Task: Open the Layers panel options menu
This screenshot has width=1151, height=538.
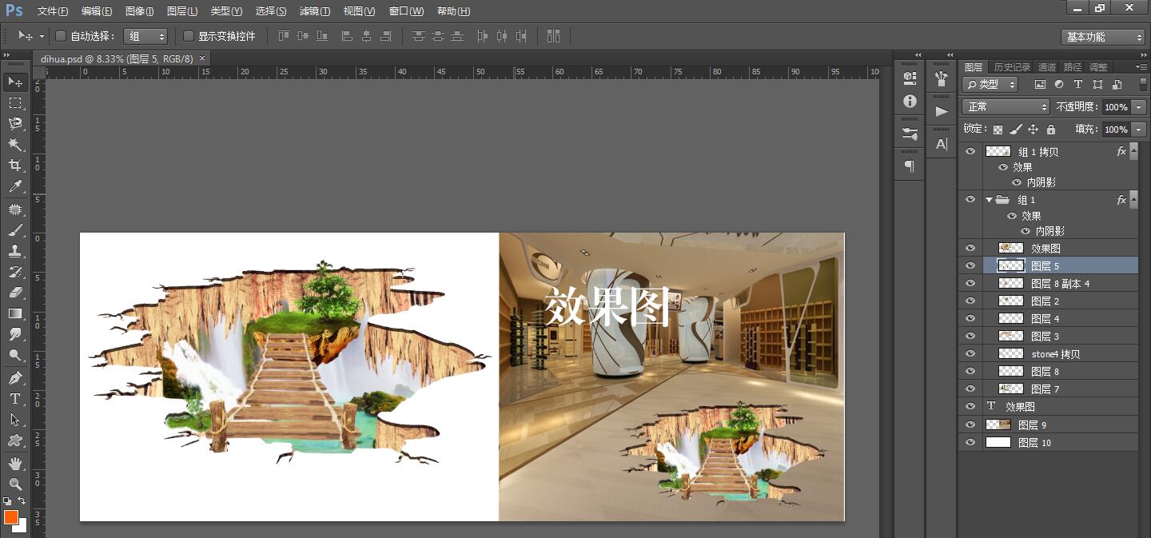Action: pyautogui.click(x=1141, y=67)
